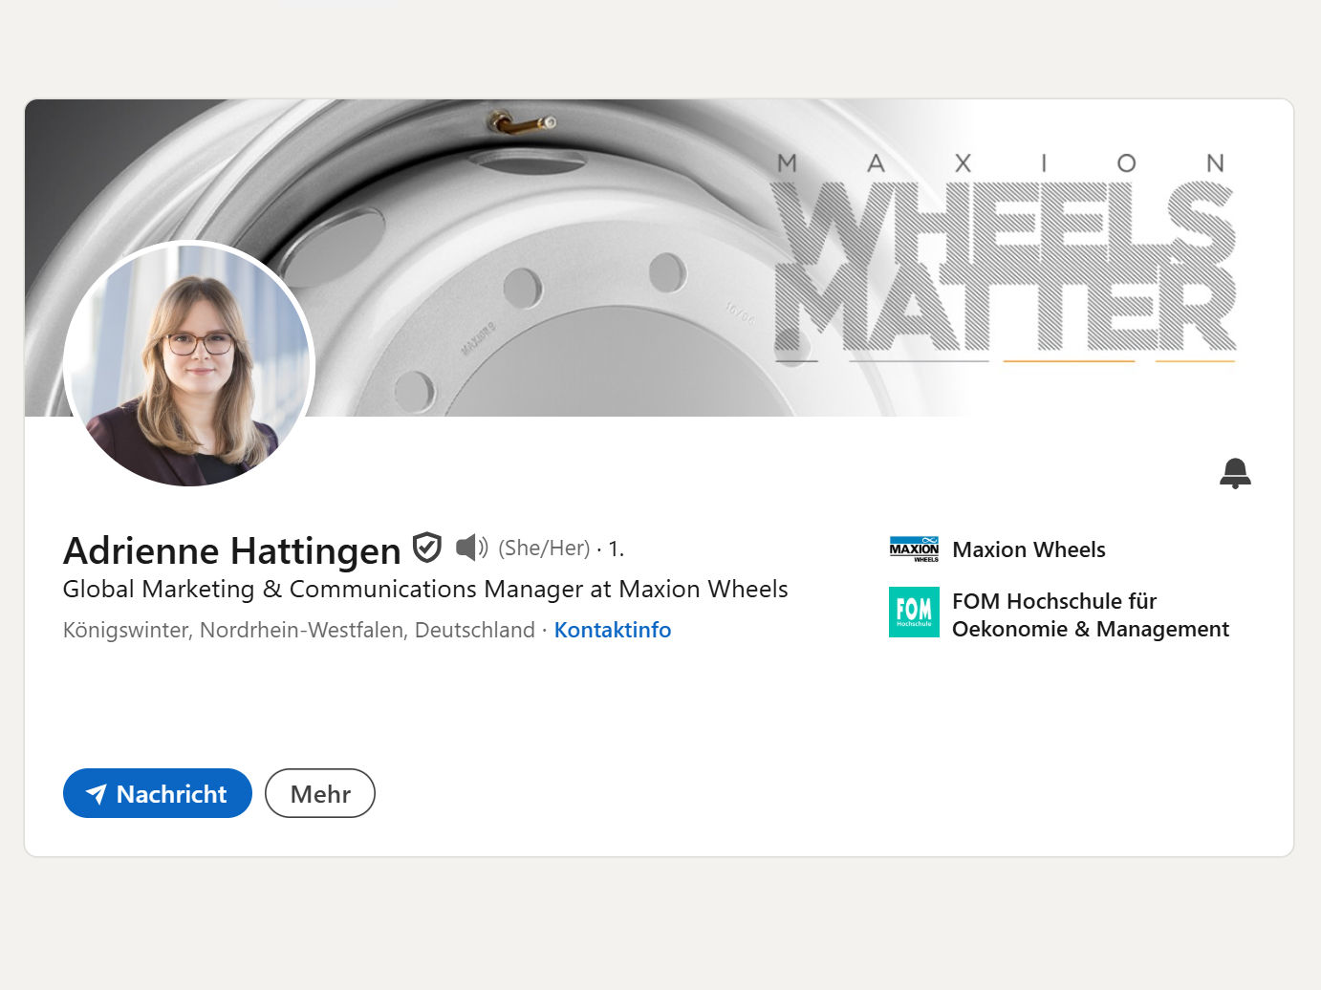The image size is (1321, 990).
Task: Click the verification shield badge
Action: coord(426,548)
